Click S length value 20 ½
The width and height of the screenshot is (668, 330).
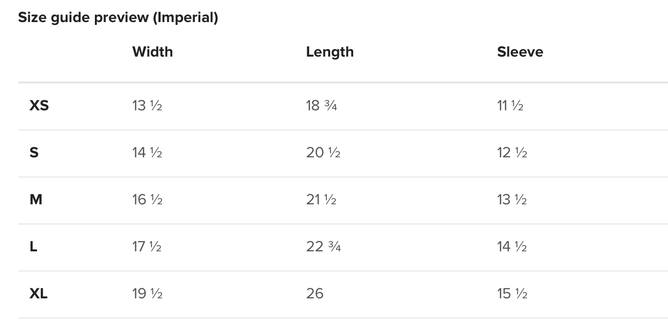click(x=323, y=153)
